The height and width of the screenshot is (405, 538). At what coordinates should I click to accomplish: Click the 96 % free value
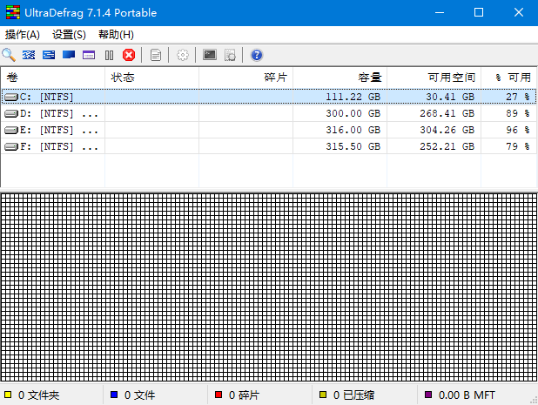point(518,130)
